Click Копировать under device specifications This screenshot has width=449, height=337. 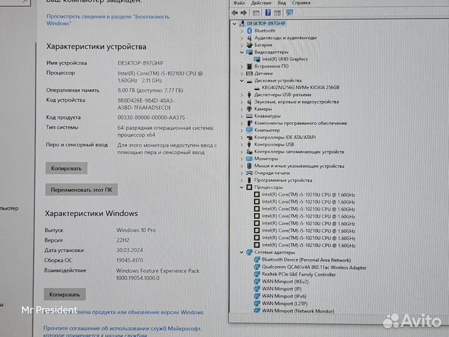point(67,168)
